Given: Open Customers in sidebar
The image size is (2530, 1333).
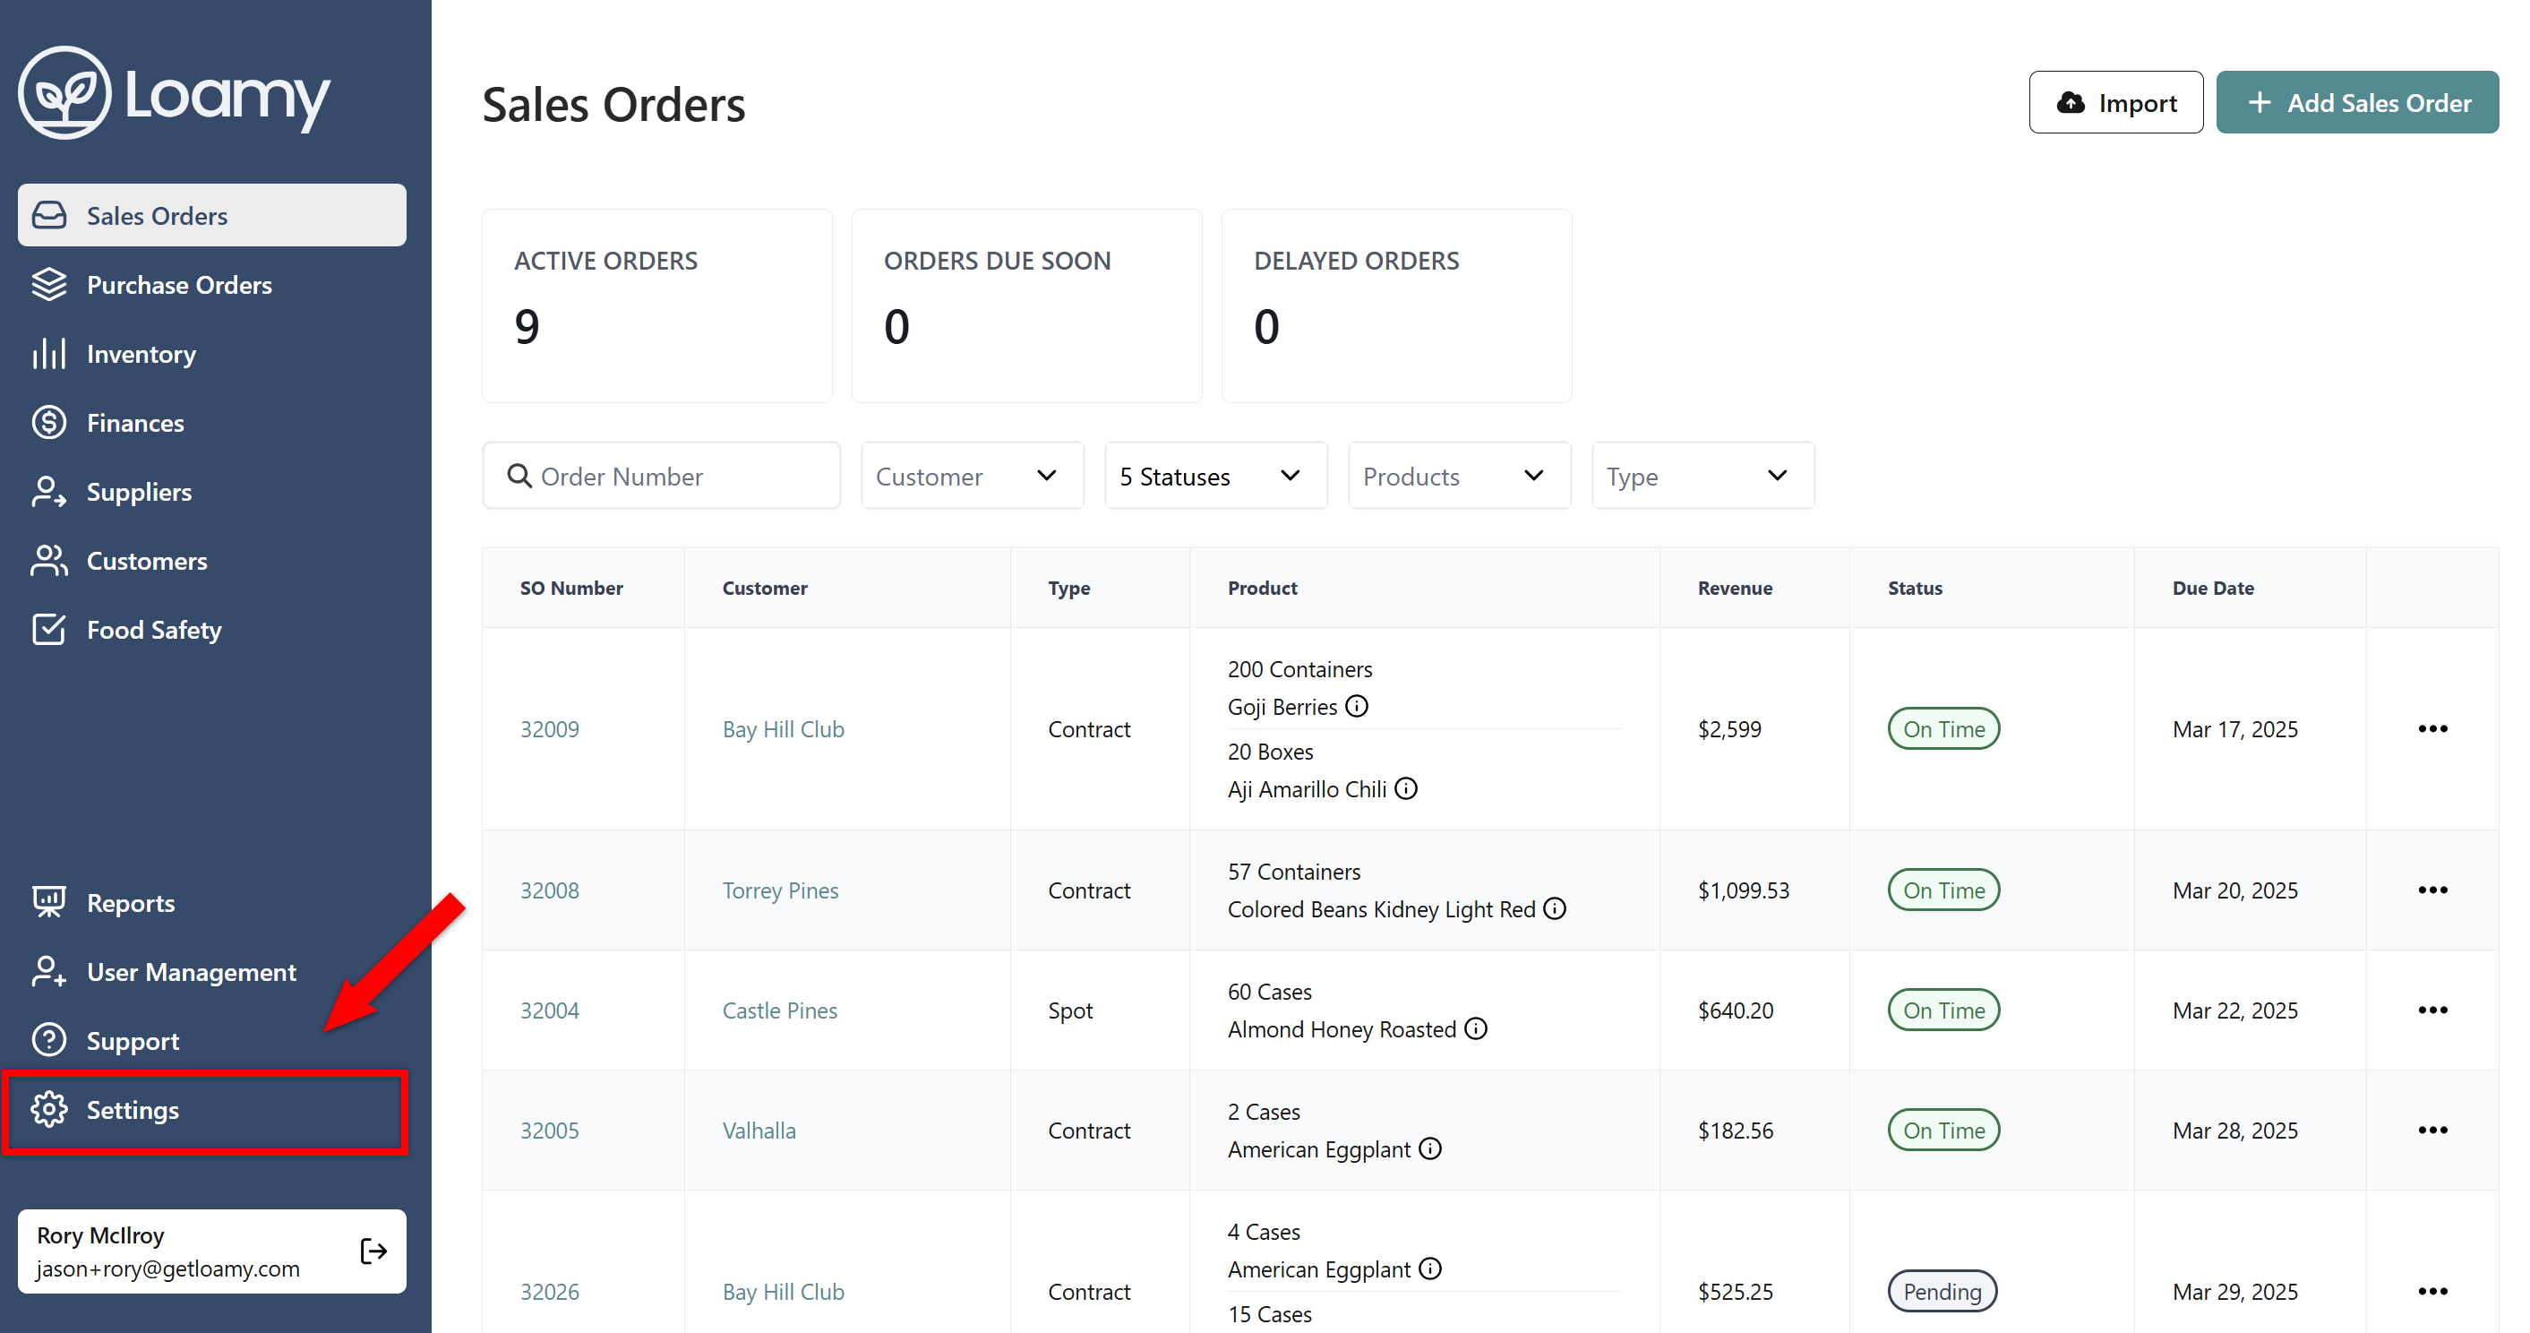Looking at the screenshot, I should [x=212, y=561].
